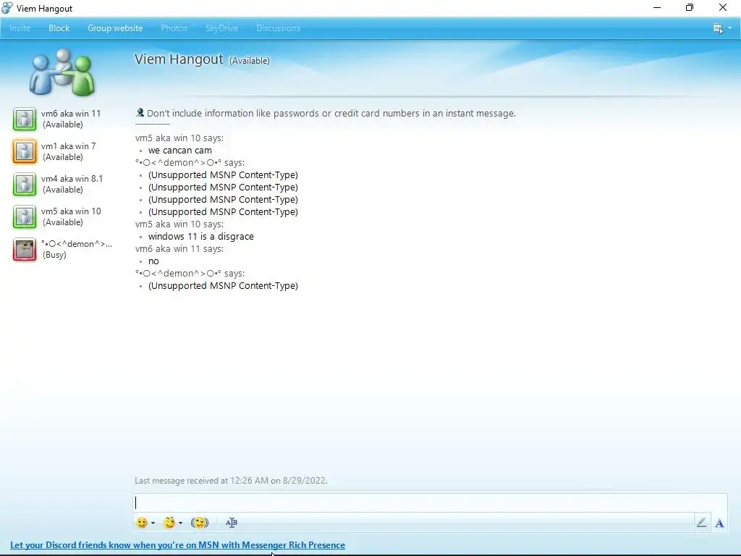The image size is (741, 556).
Task: Click the group display picture
Action: (x=62, y=72)
